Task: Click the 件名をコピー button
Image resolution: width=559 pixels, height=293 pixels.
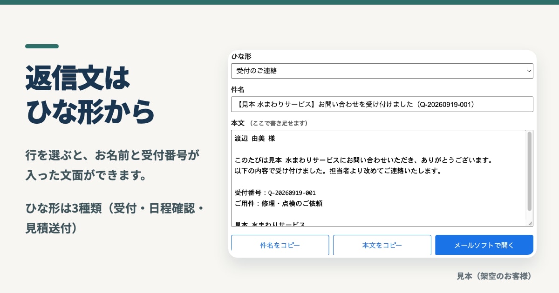Action: [x=280, y=245]
